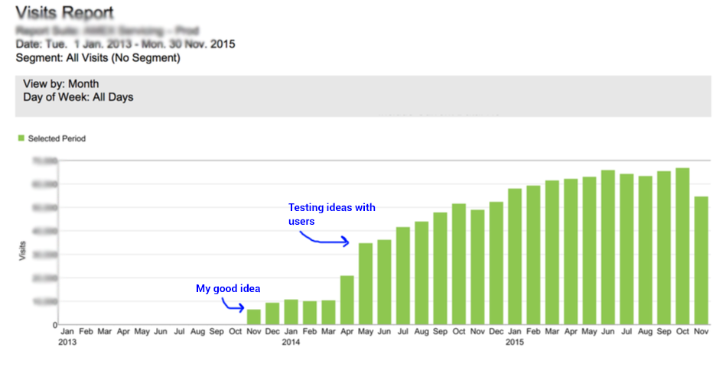Click the '2014' year label under the axis
The image size is (726, 367).
(x=291, y=342)
